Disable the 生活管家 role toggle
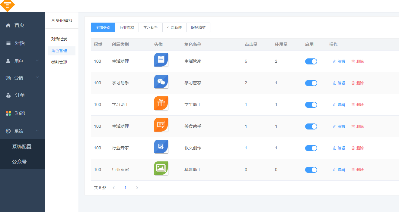Image resolution: width=399 pixels, height=212 pixels. coord(311,61)
